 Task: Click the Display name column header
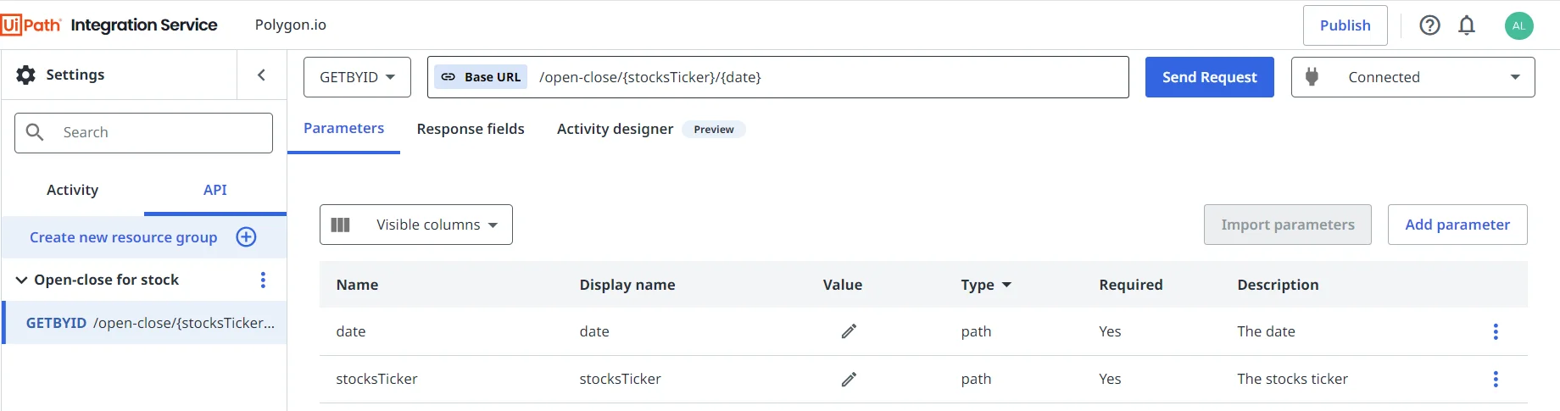click(x=627, y=285)
